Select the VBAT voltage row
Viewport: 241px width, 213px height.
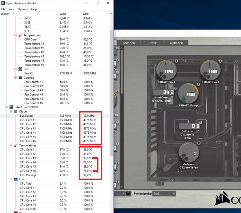[55, 27]
